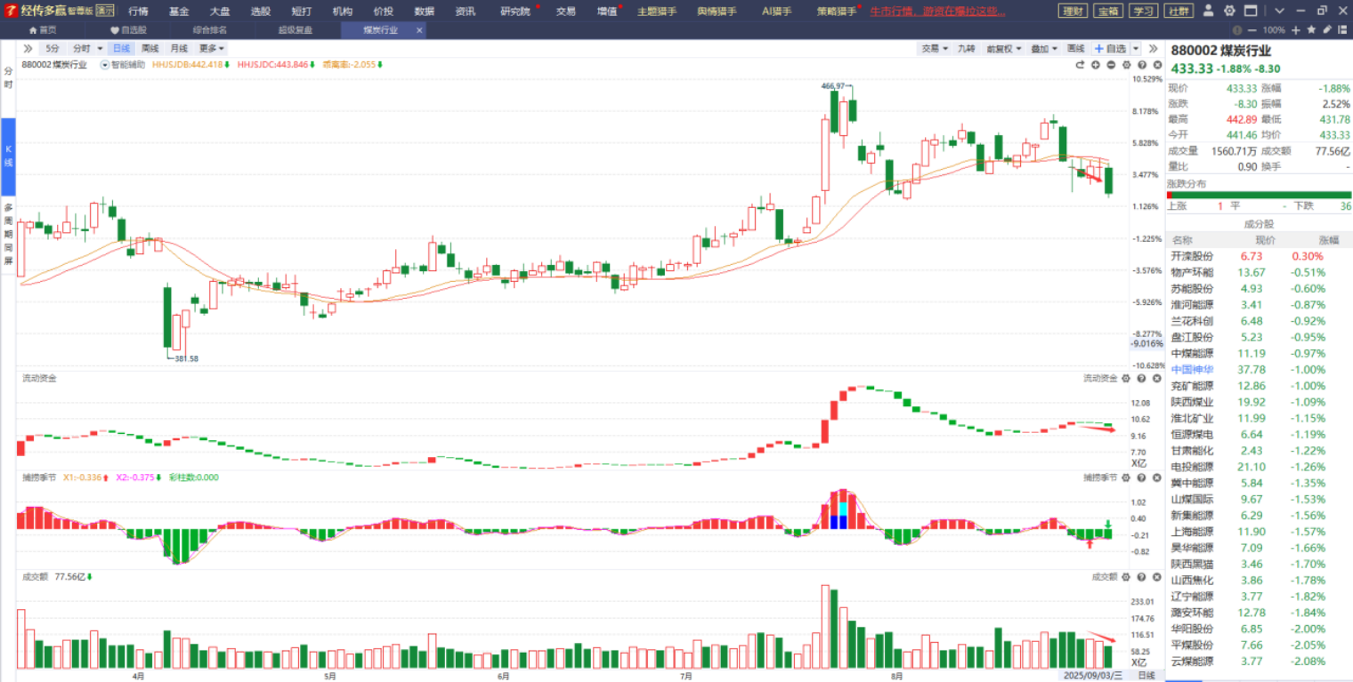Click the info warning icon beside zoom controls
The height and width of the screenshot is (682, 1353).
pos(1236,30)
